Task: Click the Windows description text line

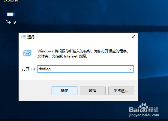Action: coord(83,51)
